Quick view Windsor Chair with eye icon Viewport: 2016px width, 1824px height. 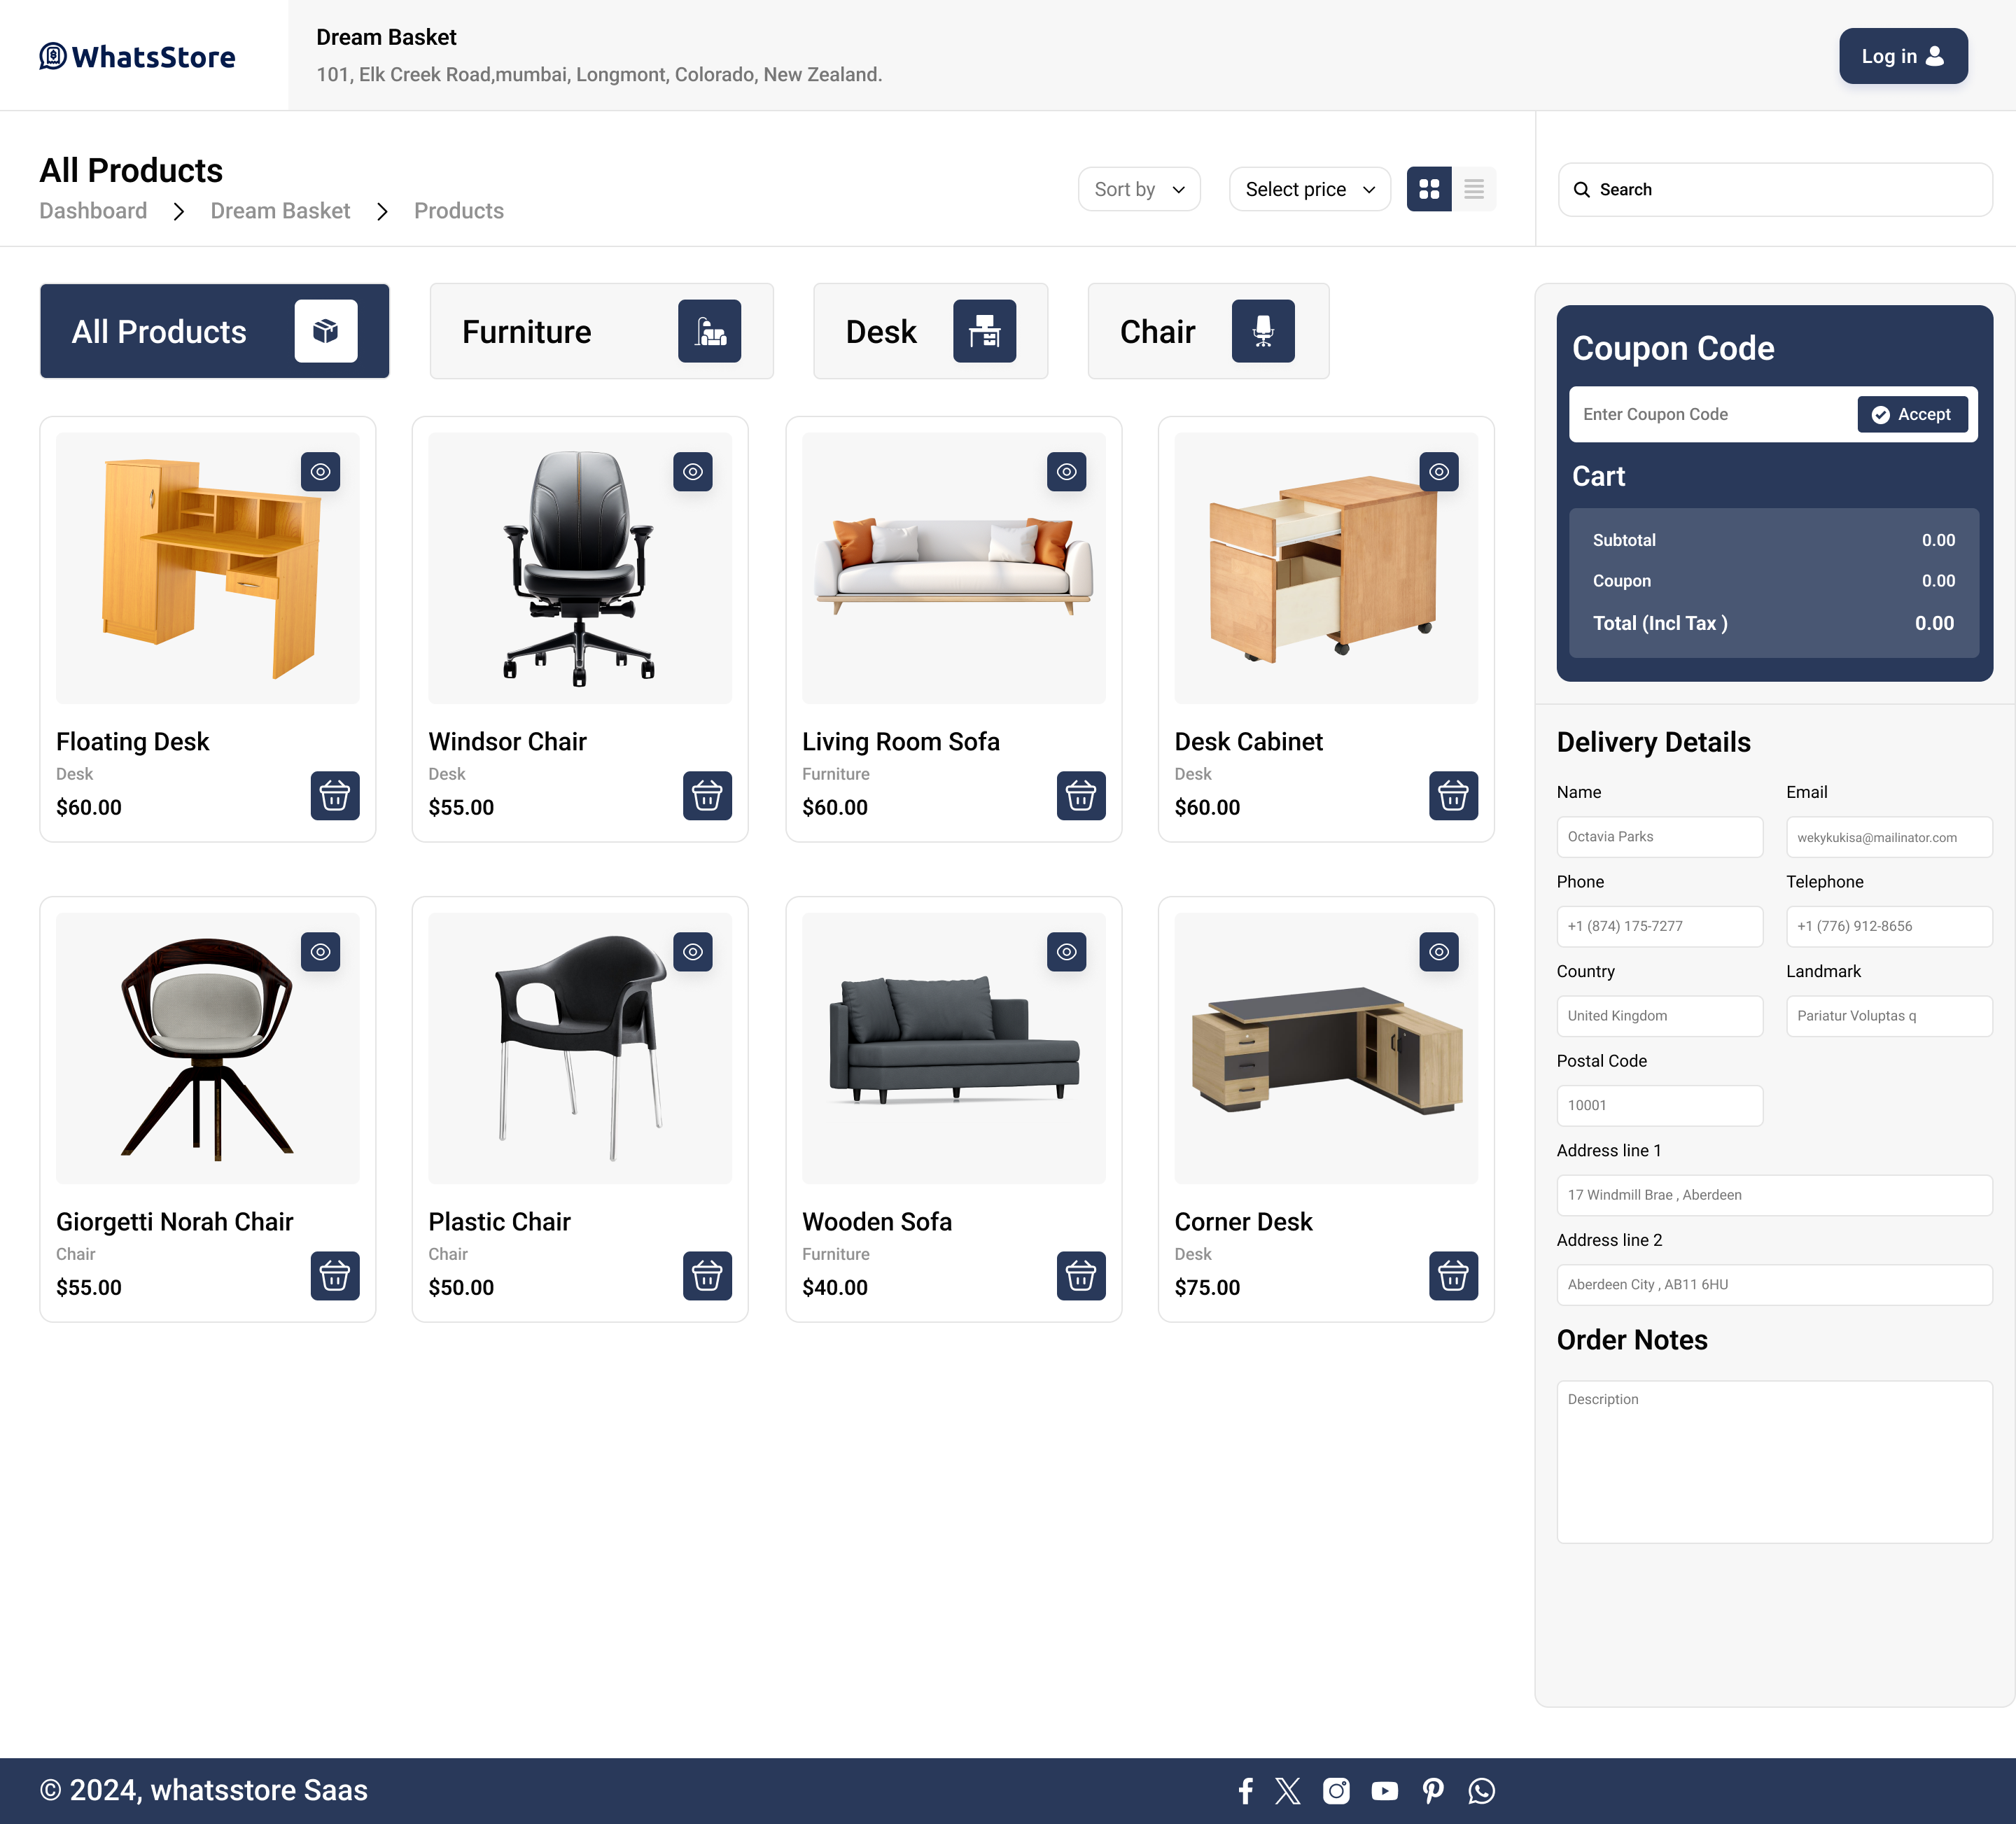(x=692, y=472)
